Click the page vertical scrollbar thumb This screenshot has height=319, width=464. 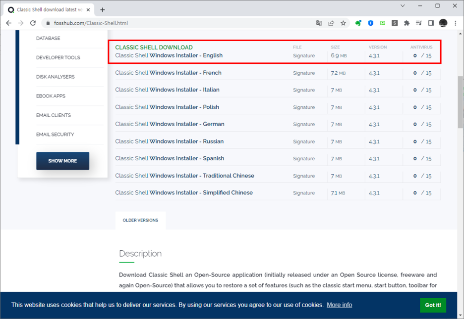pyautogui.click(x=461, y=102)
